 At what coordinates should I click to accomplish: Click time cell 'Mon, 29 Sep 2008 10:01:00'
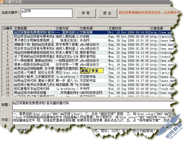[x=129, y=40]
